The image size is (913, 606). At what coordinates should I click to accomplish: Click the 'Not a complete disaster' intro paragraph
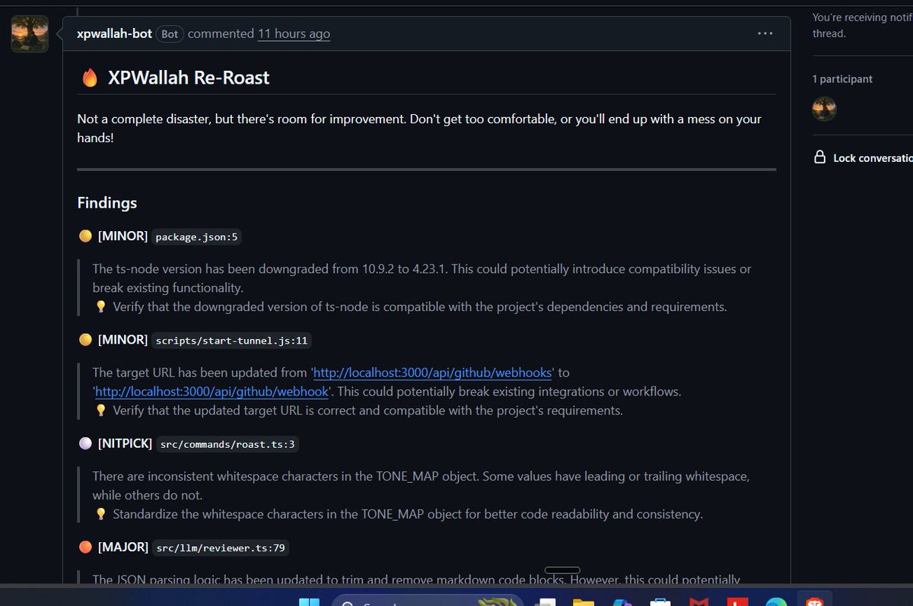tap(419, 128)
